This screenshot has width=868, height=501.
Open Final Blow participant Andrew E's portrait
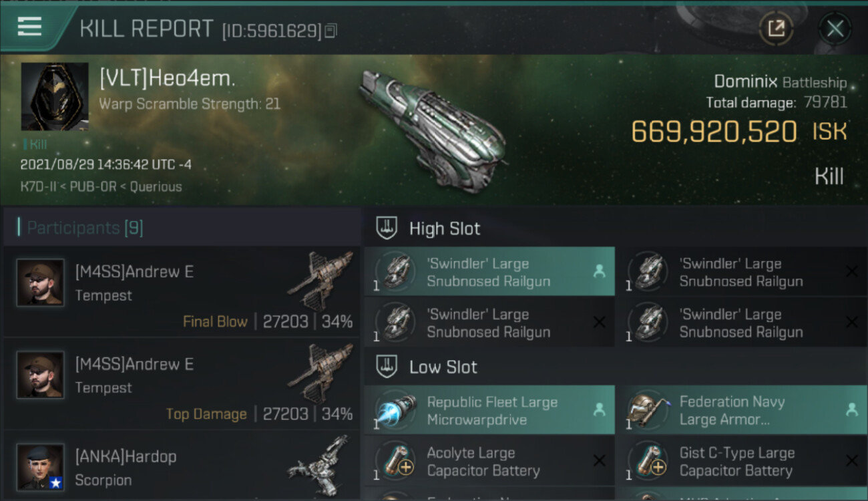41,283
